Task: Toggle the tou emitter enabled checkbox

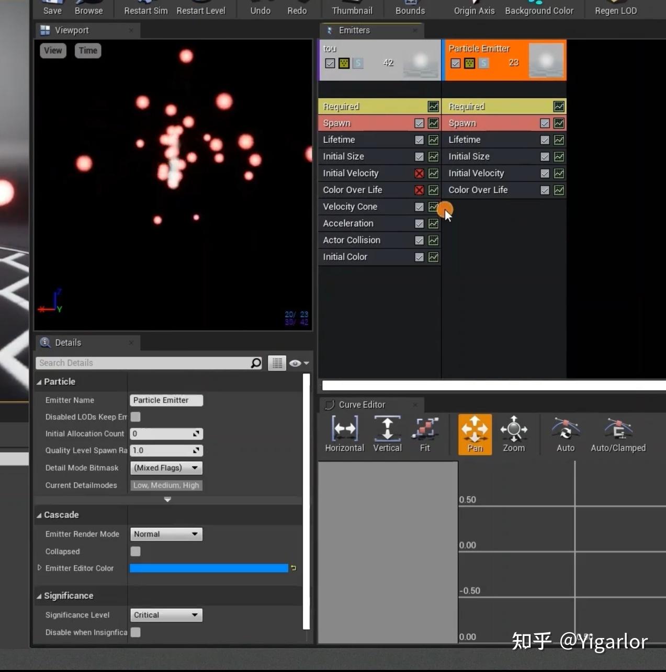Action: click(x=330, y=63)
